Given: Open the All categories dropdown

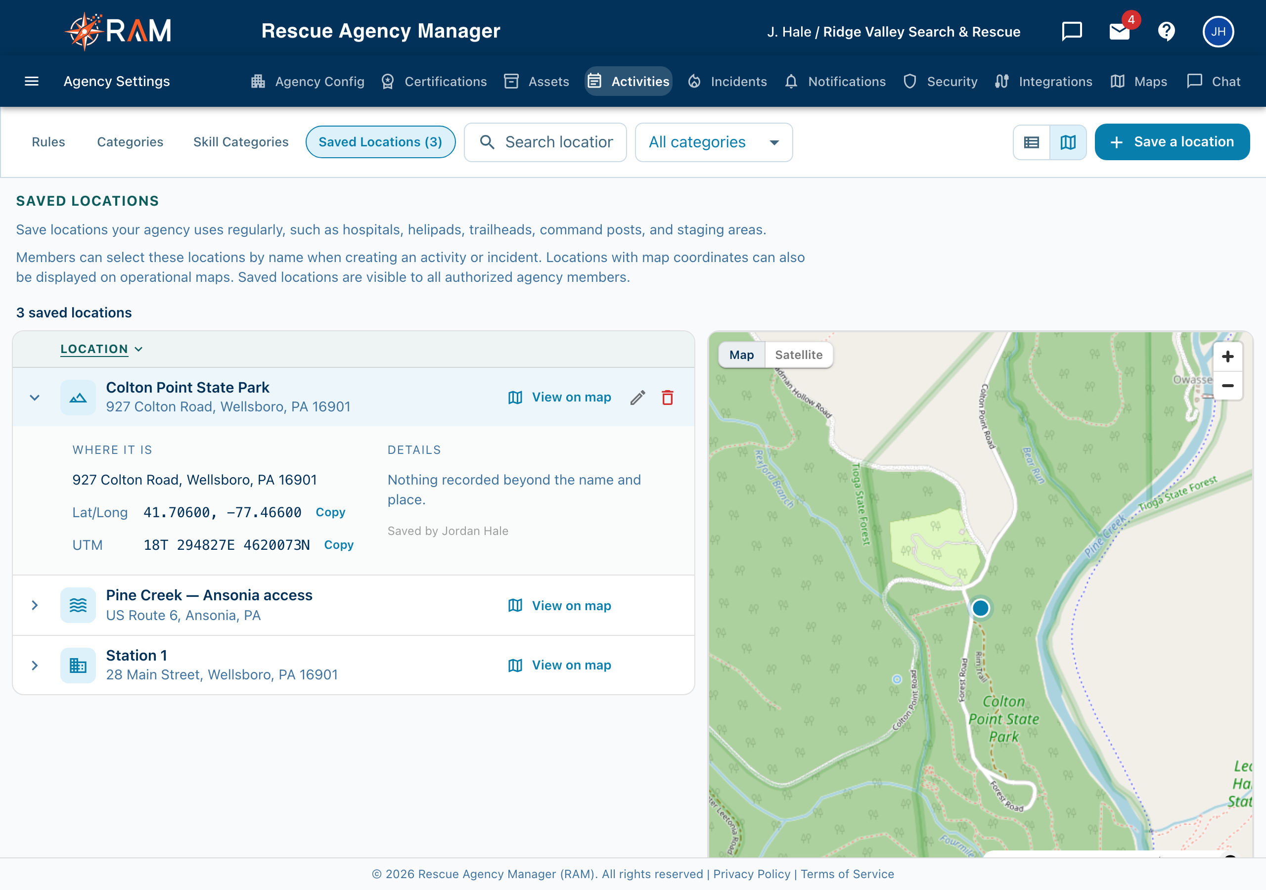Looking at the screenshot, I should 714,142.
